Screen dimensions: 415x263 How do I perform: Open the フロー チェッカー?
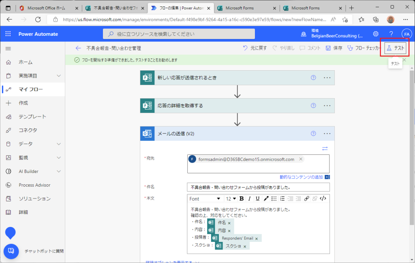tap(364, 48)
